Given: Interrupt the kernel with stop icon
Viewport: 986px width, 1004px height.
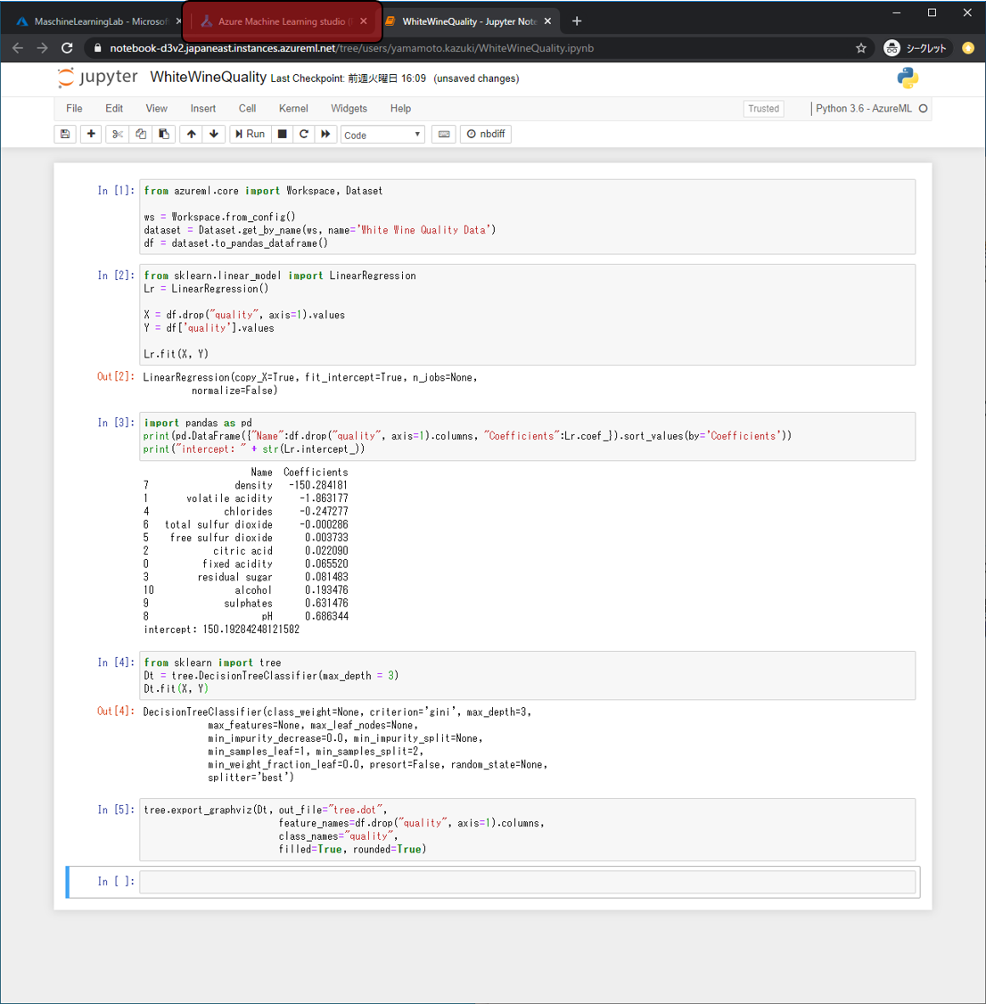Looking at the screenshot, I should tap(283, 134).
